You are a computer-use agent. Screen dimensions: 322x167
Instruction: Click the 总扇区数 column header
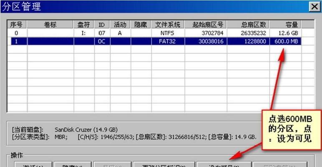click(248, 25)
